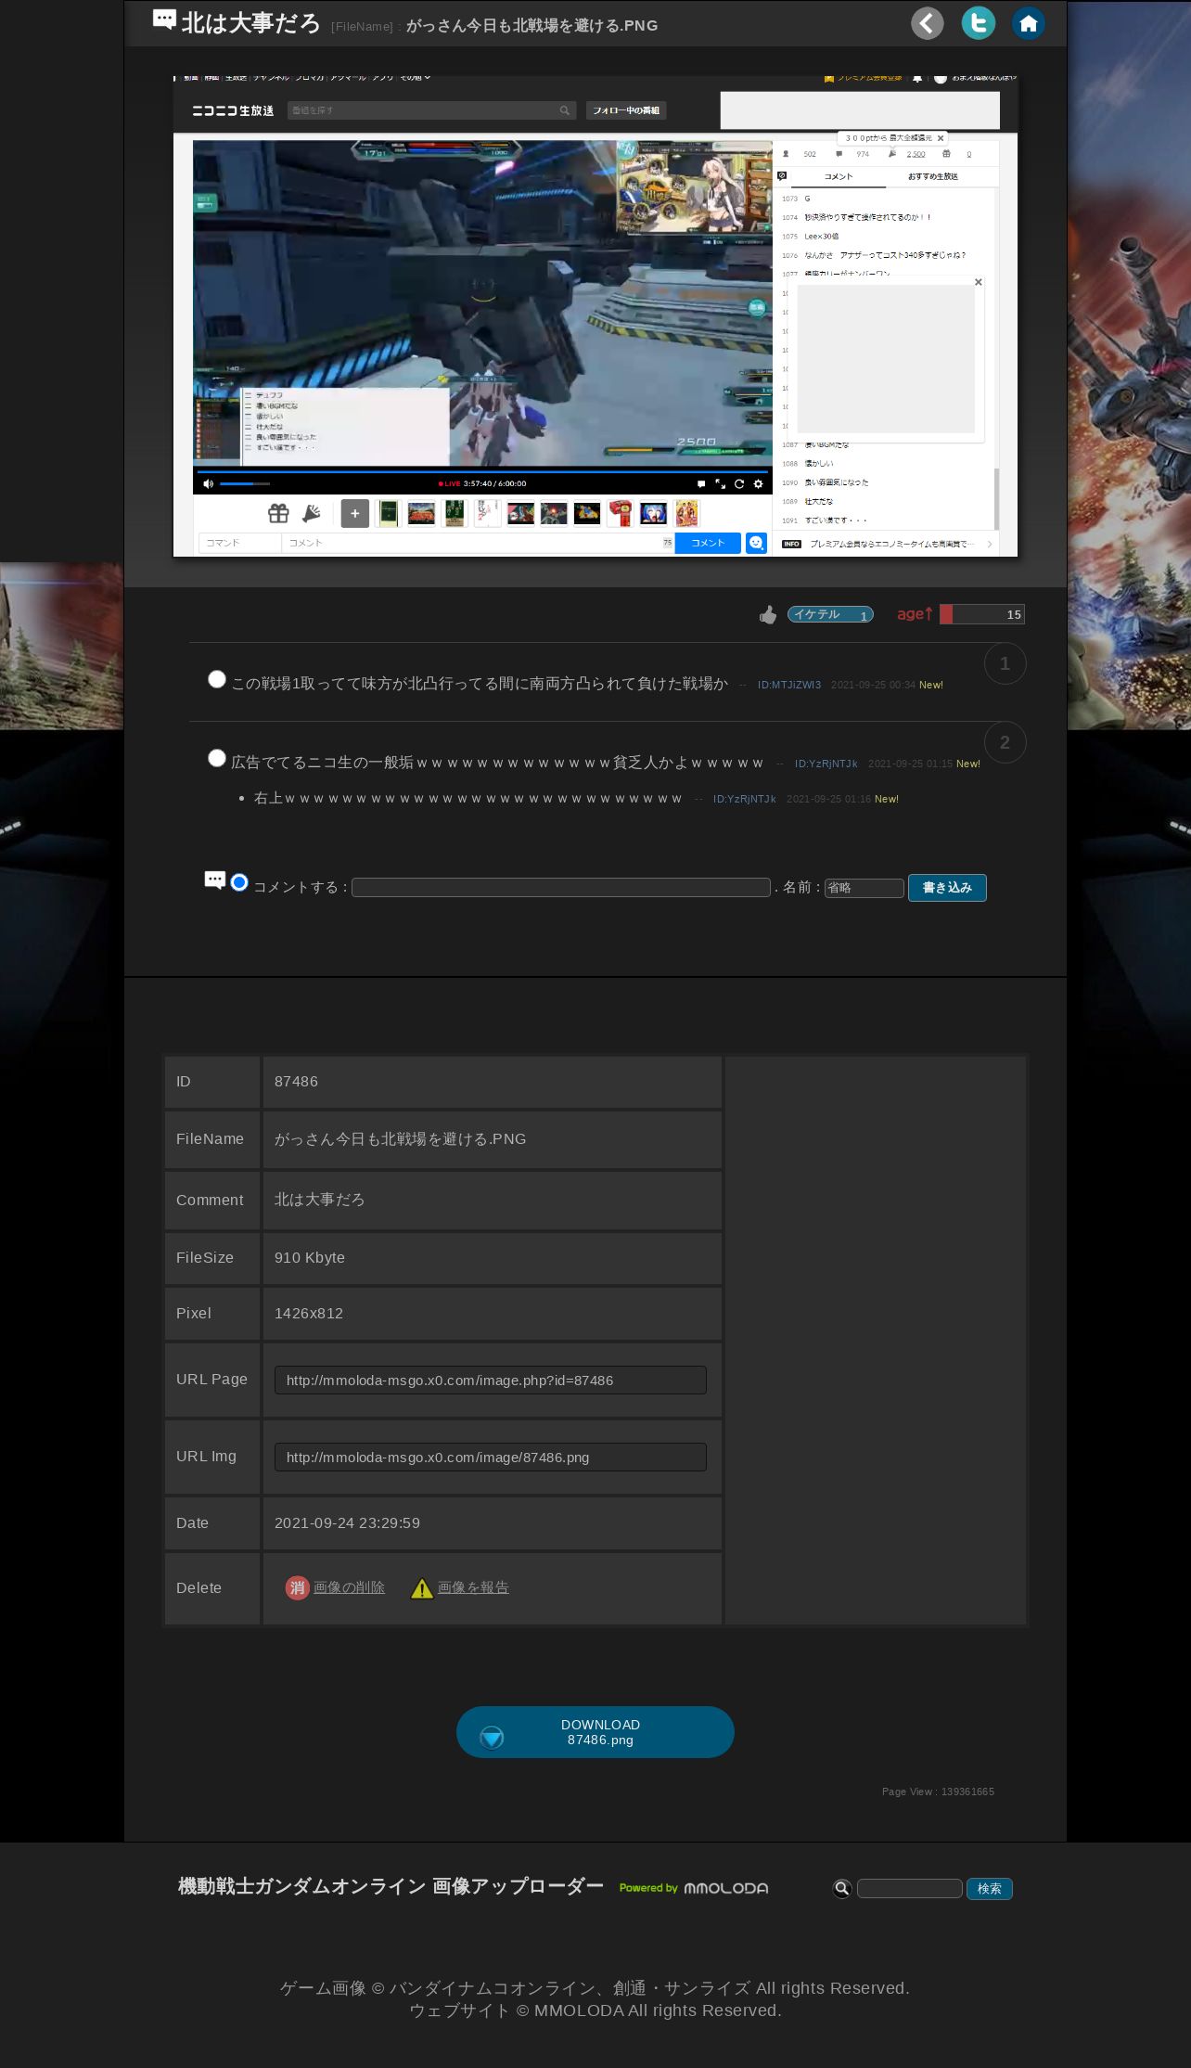Screen dimensions: 1191x2068
Task: Open the uploaded Niconico screenshot image
Action: pyautogui.click(x=595, y=316)
